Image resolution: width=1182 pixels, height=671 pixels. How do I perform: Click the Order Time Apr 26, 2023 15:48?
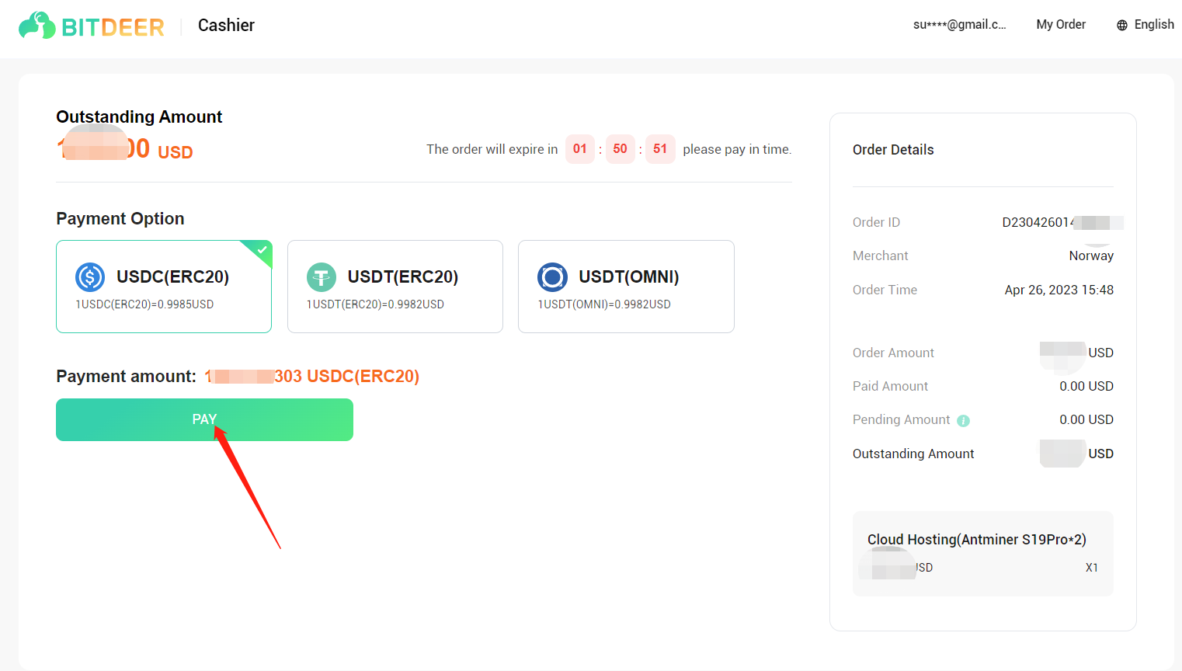1059,290
